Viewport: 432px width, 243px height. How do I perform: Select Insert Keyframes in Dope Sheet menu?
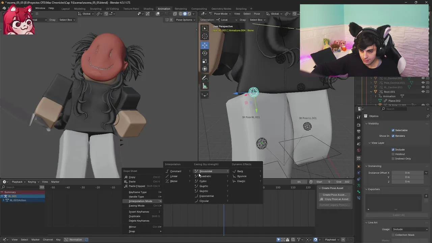click(142, 212)
